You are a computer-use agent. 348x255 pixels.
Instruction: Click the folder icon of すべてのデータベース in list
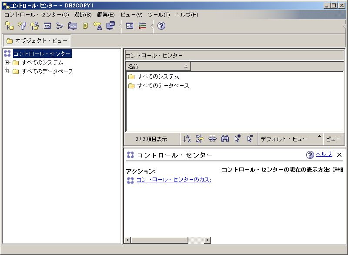pos(131,86)
